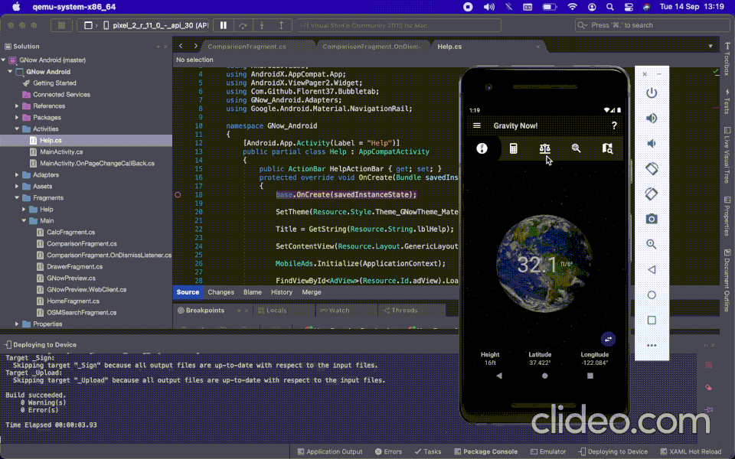Screen dimensions: 735x459
Task: Click the Step Out debug arrow
Action: [x=281, y=25]
